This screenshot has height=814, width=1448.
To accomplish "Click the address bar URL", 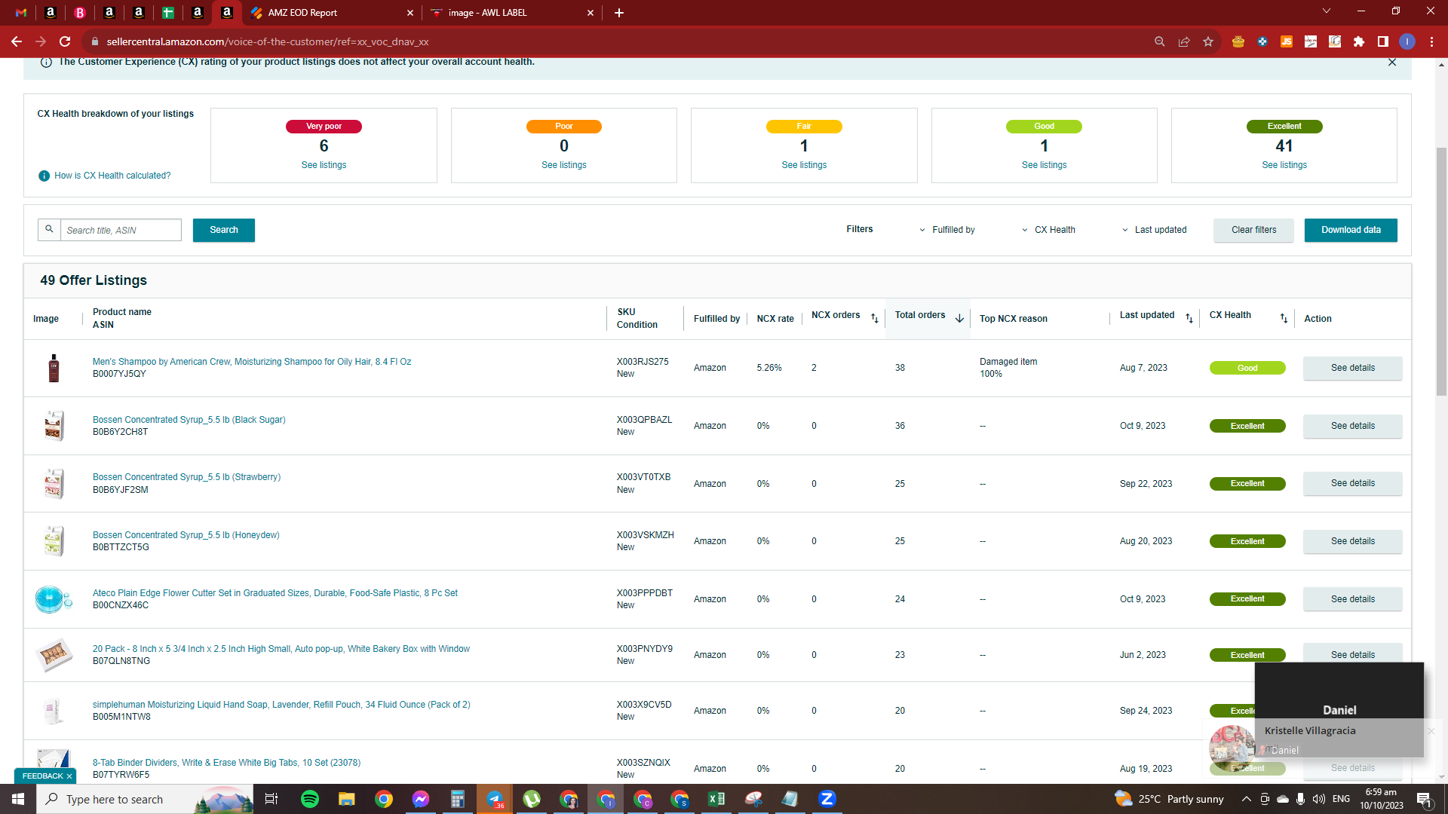I will pyautogui.click(x=268, y=41).
